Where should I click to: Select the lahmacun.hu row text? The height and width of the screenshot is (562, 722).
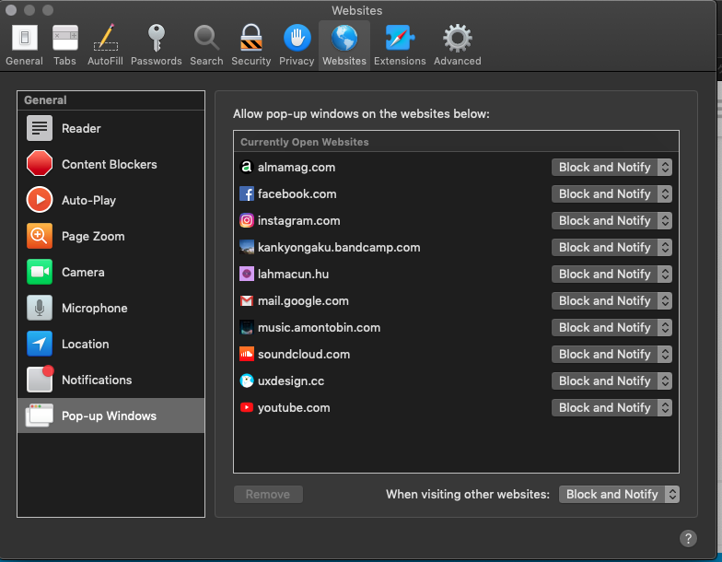(x=293, y=275)
